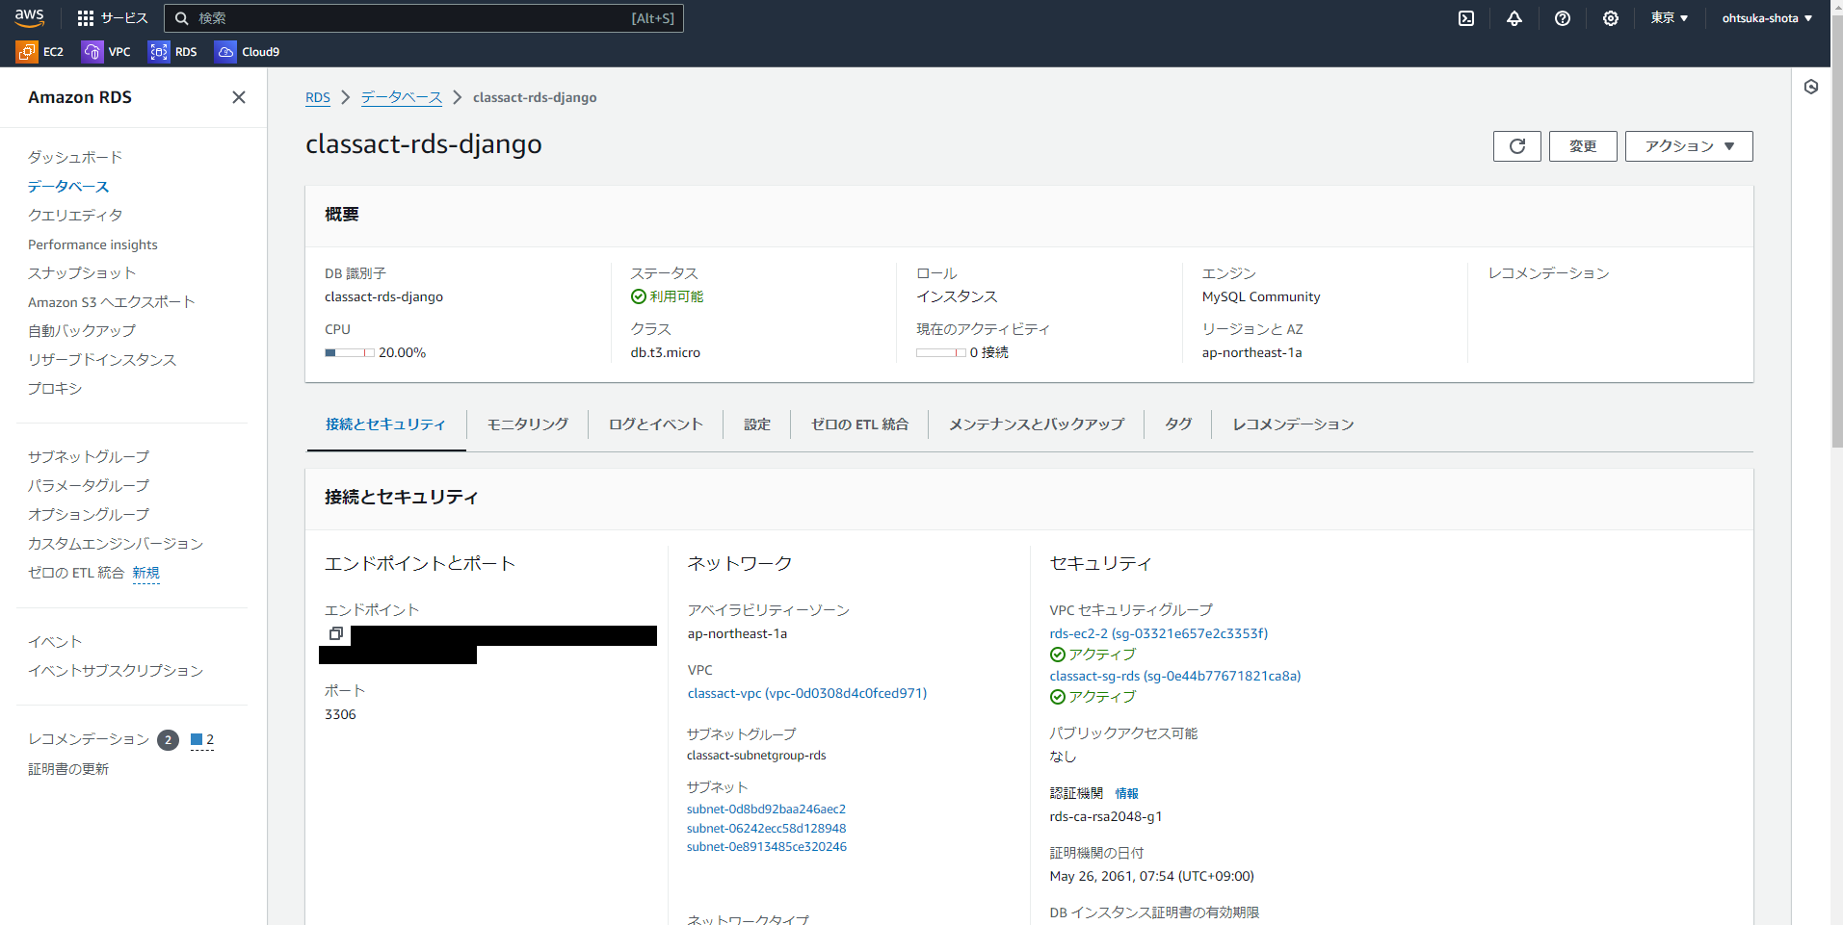
Task: Refresh the database details
Action: [x=1517, y=146]
